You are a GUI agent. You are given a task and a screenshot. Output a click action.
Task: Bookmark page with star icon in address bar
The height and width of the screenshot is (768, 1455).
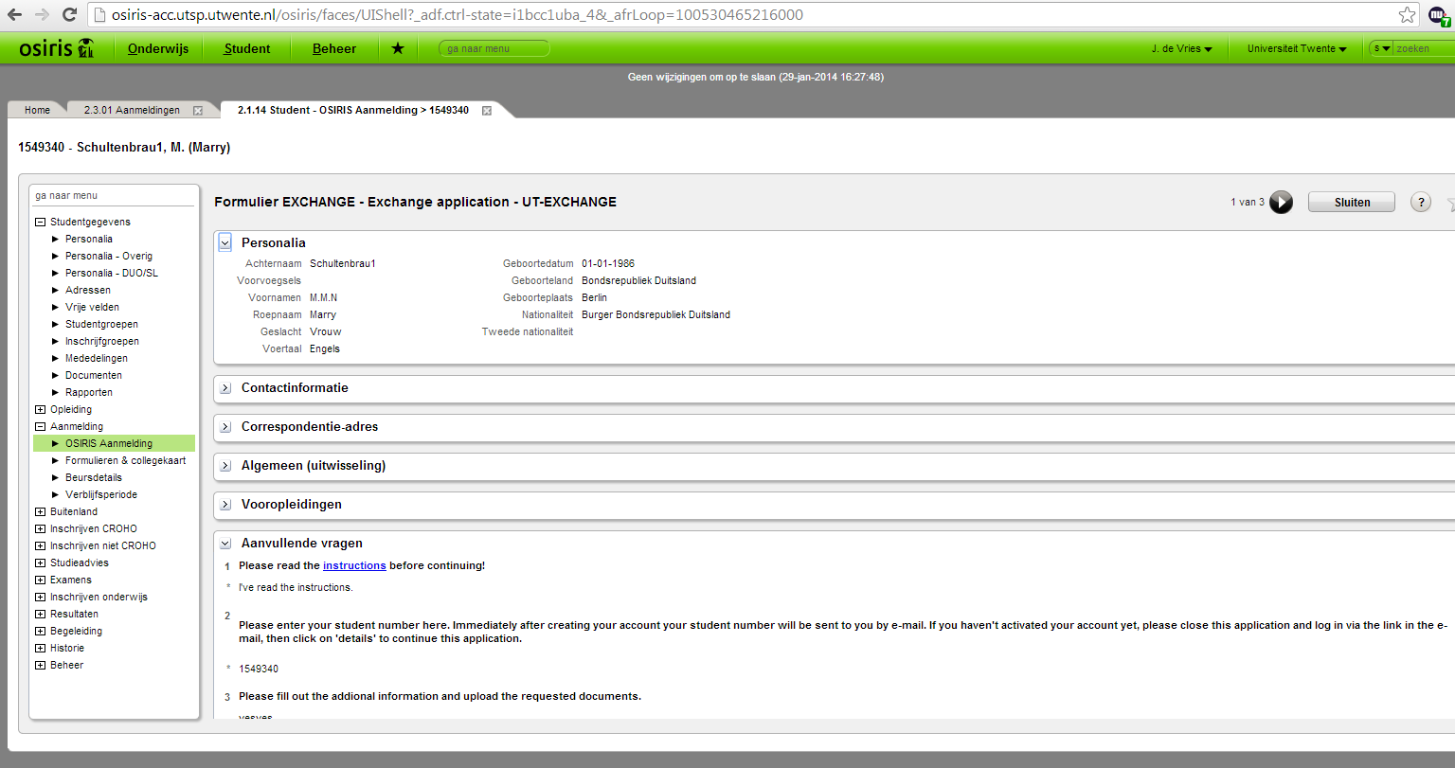coord(1408,15)
